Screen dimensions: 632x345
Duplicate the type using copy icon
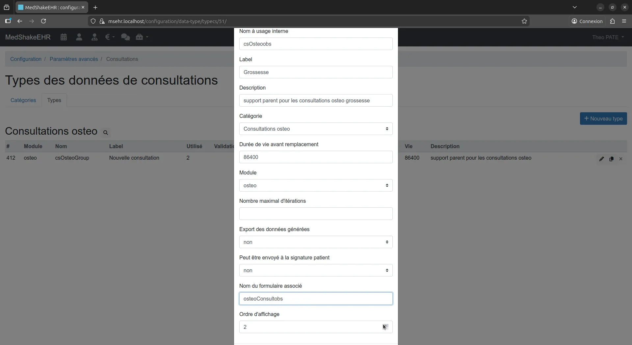pos(612,159)
